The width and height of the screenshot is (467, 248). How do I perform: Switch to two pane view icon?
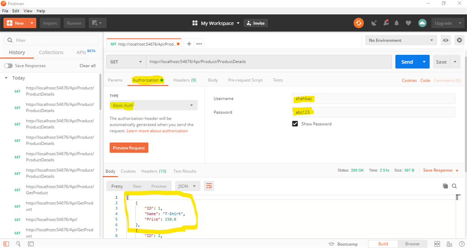[437, 244]
